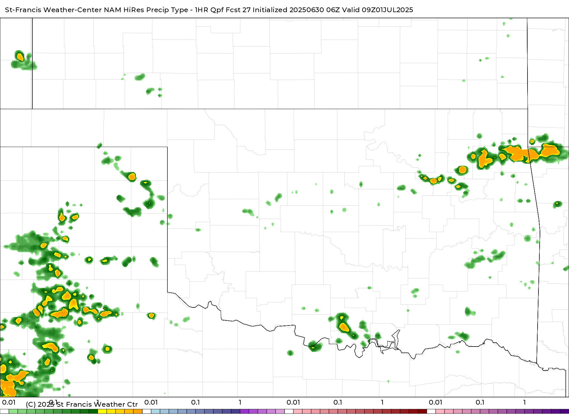Viewport: 569px width, 415px height.
Task: Click the '0.1' label above the blue scale
Action: (x=196, y=402)
